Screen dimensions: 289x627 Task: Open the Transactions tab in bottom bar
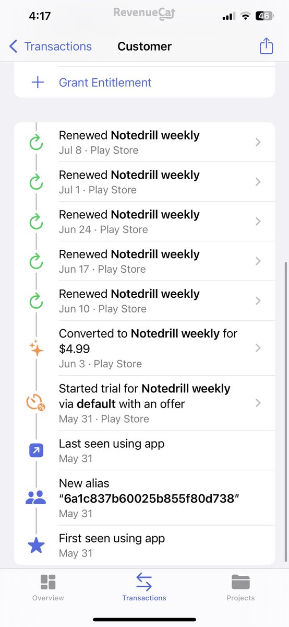point(144,587)
